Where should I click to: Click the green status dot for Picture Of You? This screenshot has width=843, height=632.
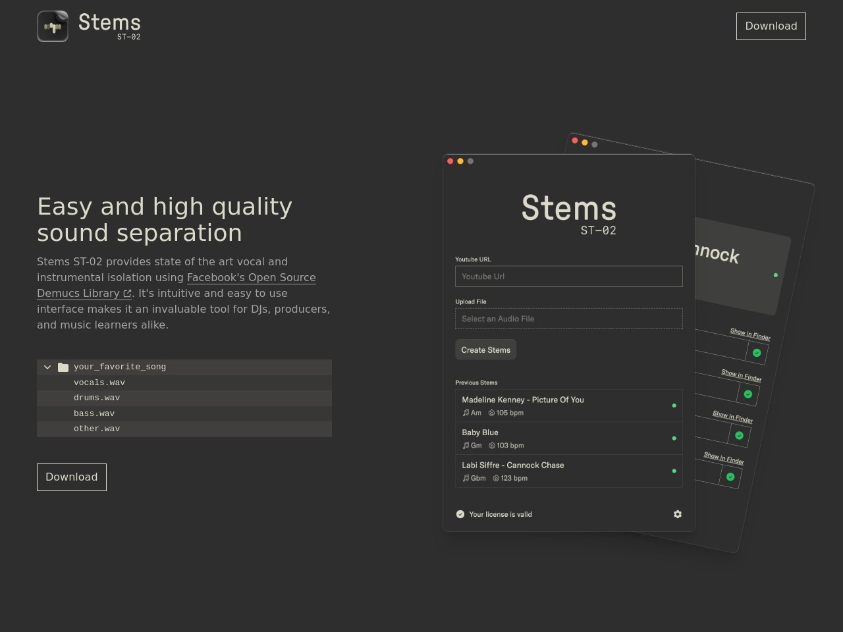674,406
